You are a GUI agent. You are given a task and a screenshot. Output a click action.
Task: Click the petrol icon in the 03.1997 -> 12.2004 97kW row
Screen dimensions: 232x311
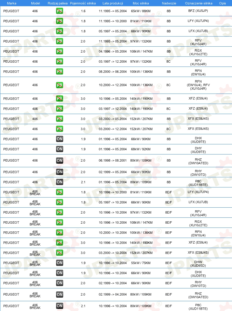(59, 61)
